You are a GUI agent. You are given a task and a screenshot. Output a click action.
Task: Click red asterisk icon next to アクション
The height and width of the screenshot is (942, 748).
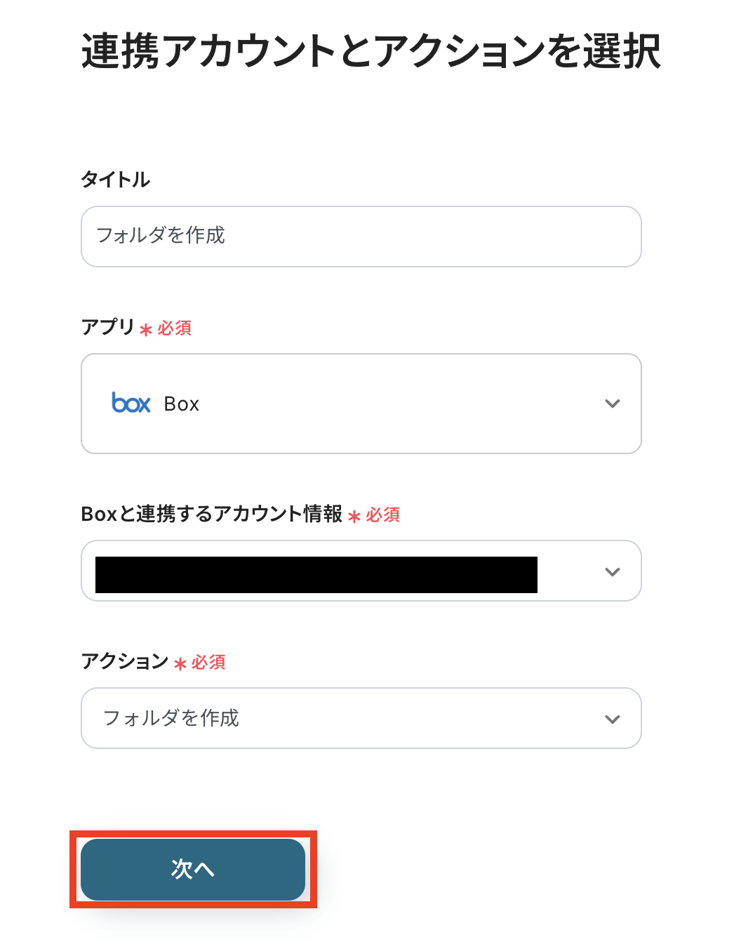tap(180, 663)
